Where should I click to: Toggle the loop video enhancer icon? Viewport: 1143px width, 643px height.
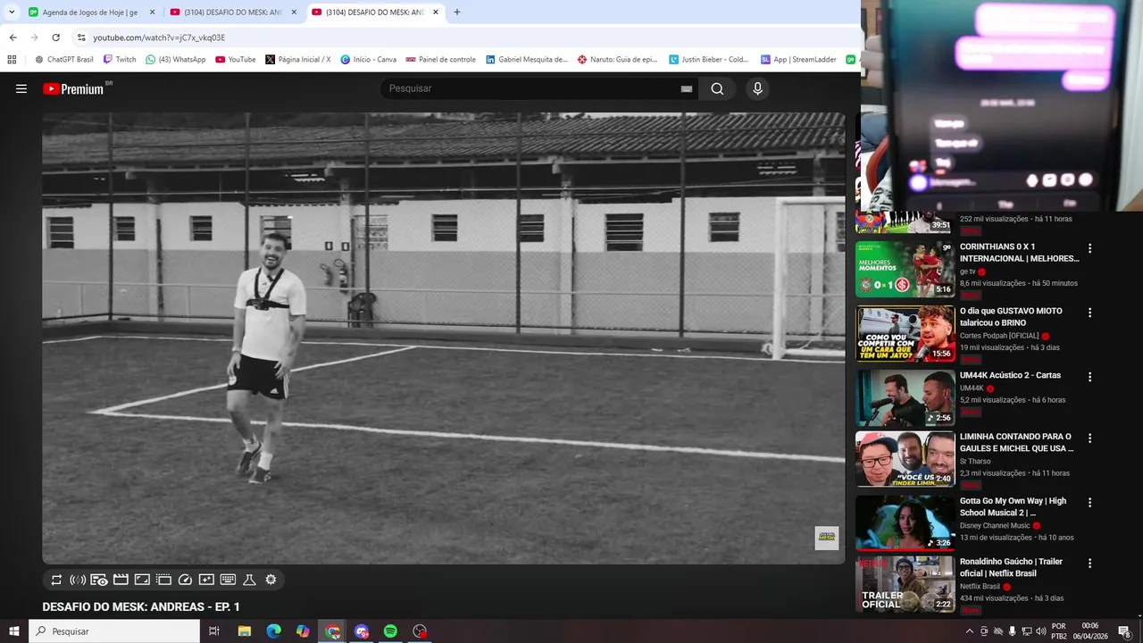tap(56, 580)
